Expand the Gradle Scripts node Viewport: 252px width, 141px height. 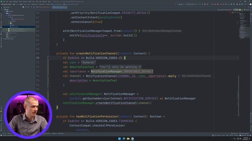(x=4, y=39)
